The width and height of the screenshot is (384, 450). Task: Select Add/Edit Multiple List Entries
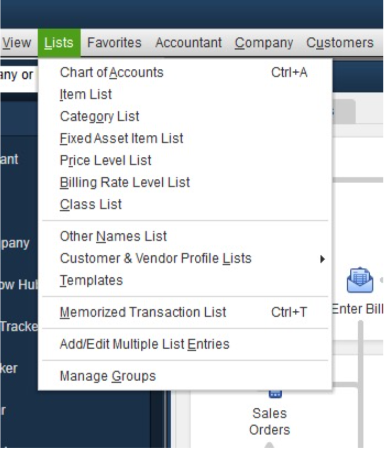[x=185, y=344]
